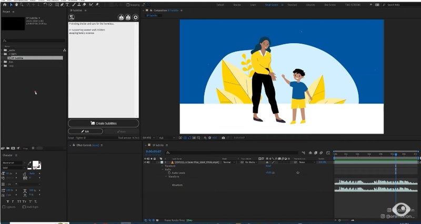Open the font family dropdown in Character panel
Screen dimensions: 421x224
(x=12, y=163)
